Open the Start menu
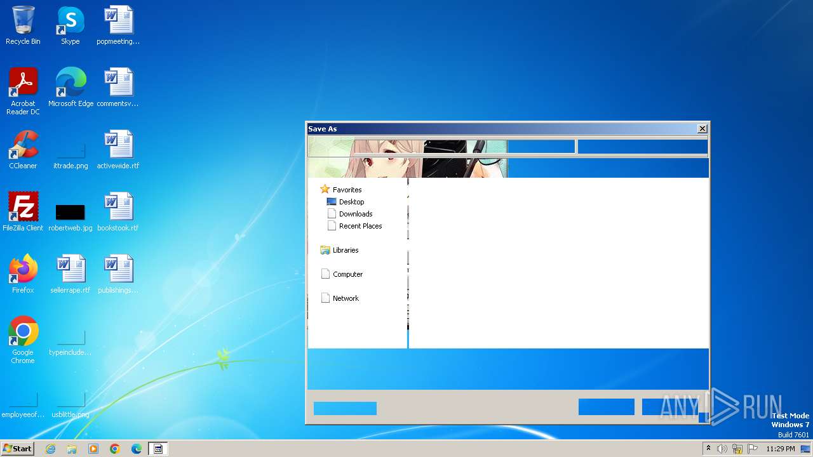 tap(18, 449)
